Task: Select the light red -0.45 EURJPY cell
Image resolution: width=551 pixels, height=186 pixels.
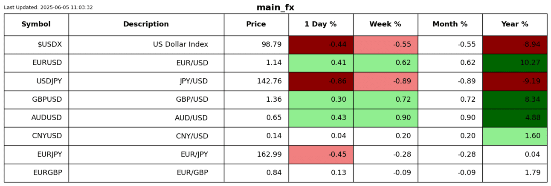Action: tap(321, 155)
